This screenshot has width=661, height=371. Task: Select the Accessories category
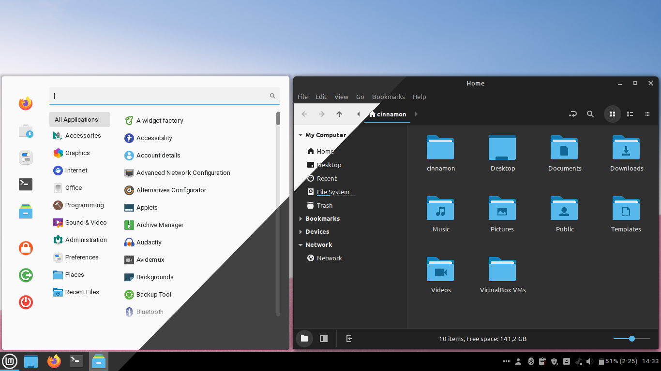[x=80, y=136]
